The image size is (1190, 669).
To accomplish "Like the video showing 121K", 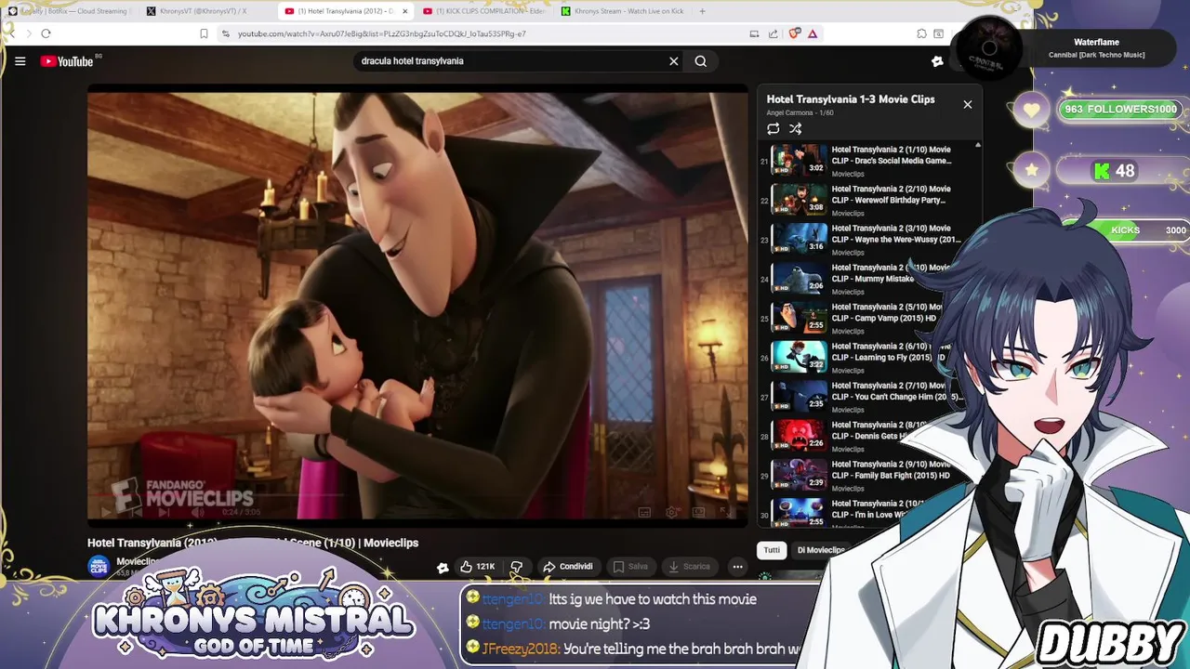I will (x=477, y=567).
